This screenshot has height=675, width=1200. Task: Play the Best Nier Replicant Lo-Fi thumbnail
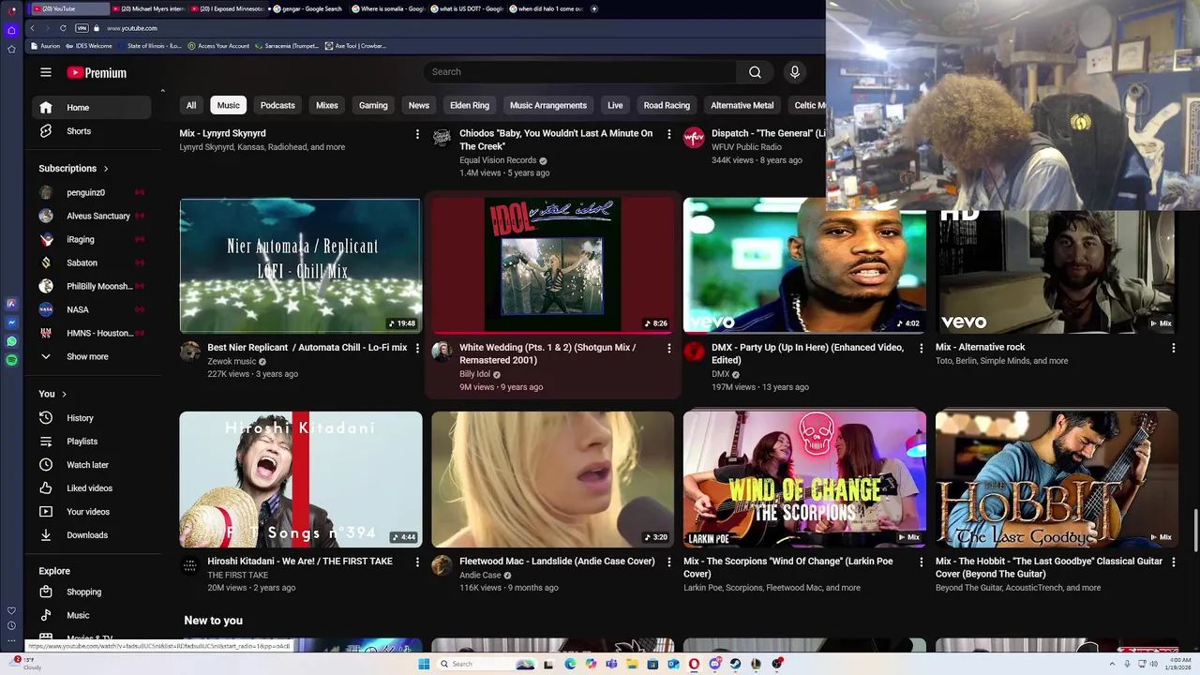[x=300, y=265]
